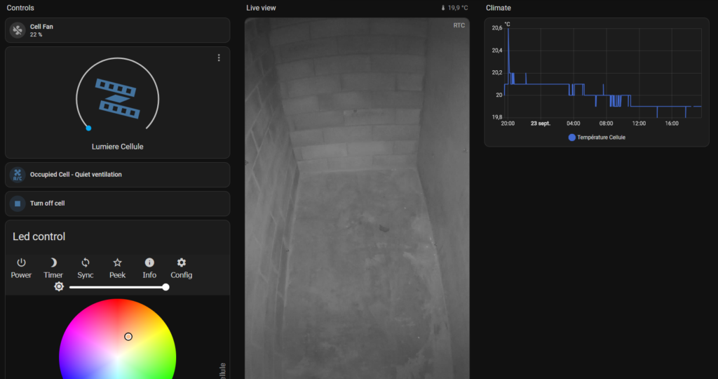This screenshot has width=718, height=379.
Task: Click the RTC label on camera
Action: [x=459, y=26]
